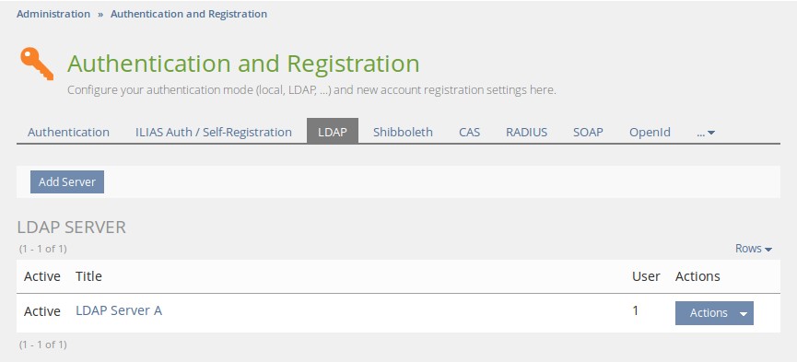Expand the more tabs ellipsis dropdown

pos(706,133)
